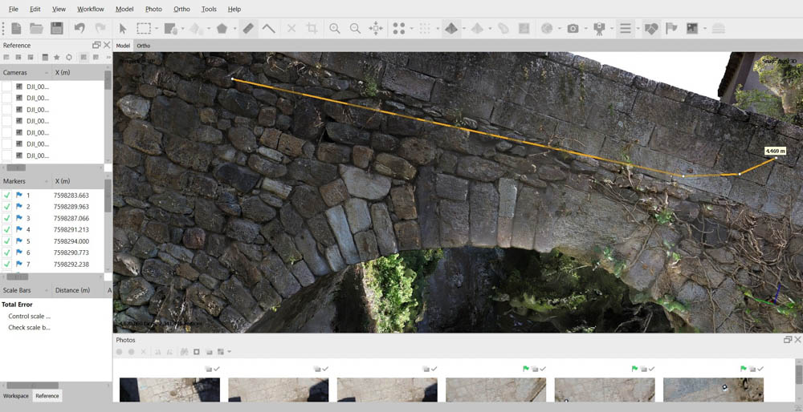The width and height of the screenshot is (803, 412).
Task: Disable marker 6 via its checkbox
Action: [6, 252]
